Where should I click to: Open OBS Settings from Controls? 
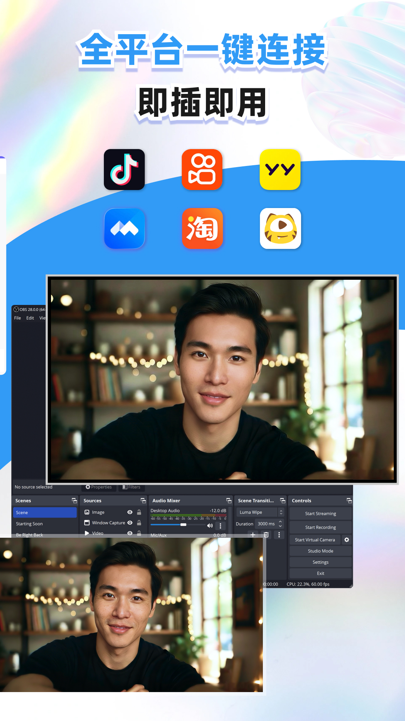[321, 562]
